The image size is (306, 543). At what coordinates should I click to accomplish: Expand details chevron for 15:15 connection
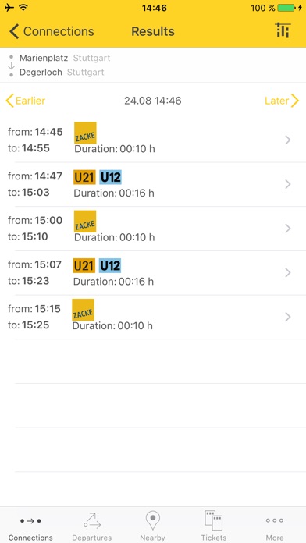tap(287, 317)
